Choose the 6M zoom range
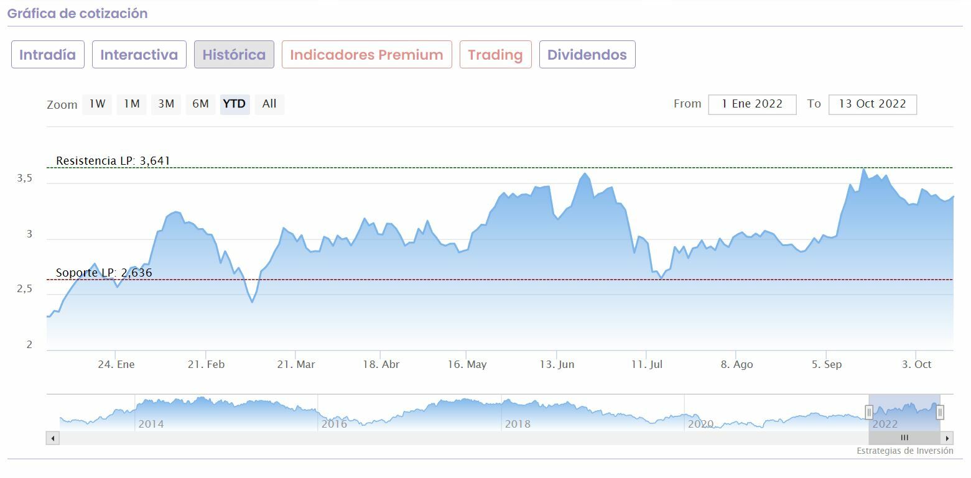 200,104
